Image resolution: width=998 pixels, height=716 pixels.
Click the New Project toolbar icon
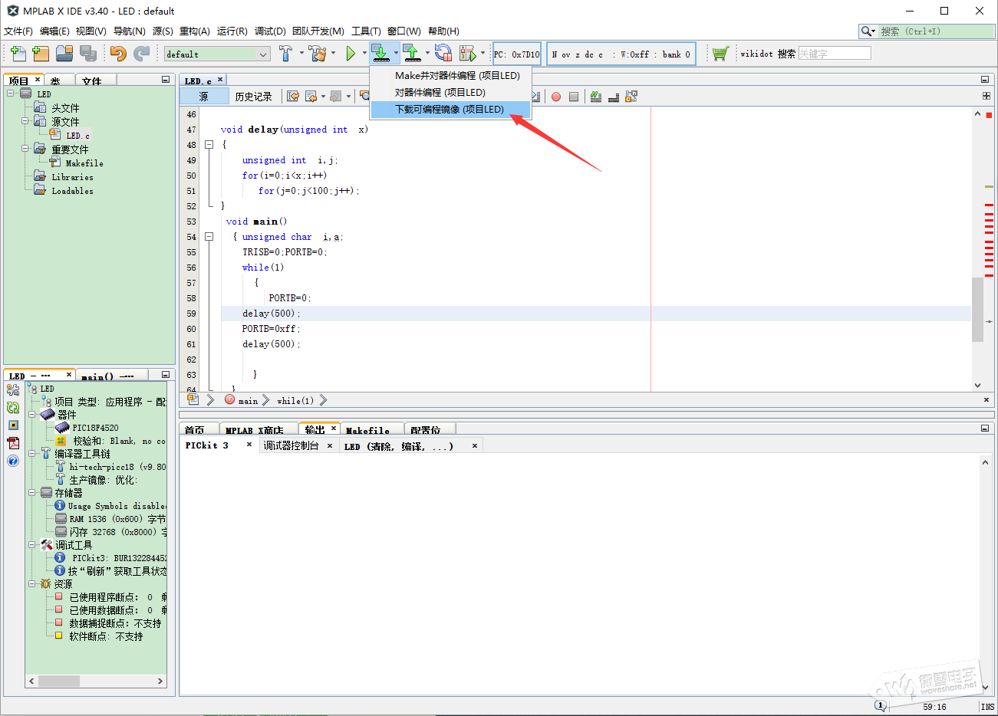(x=41, y=54)
